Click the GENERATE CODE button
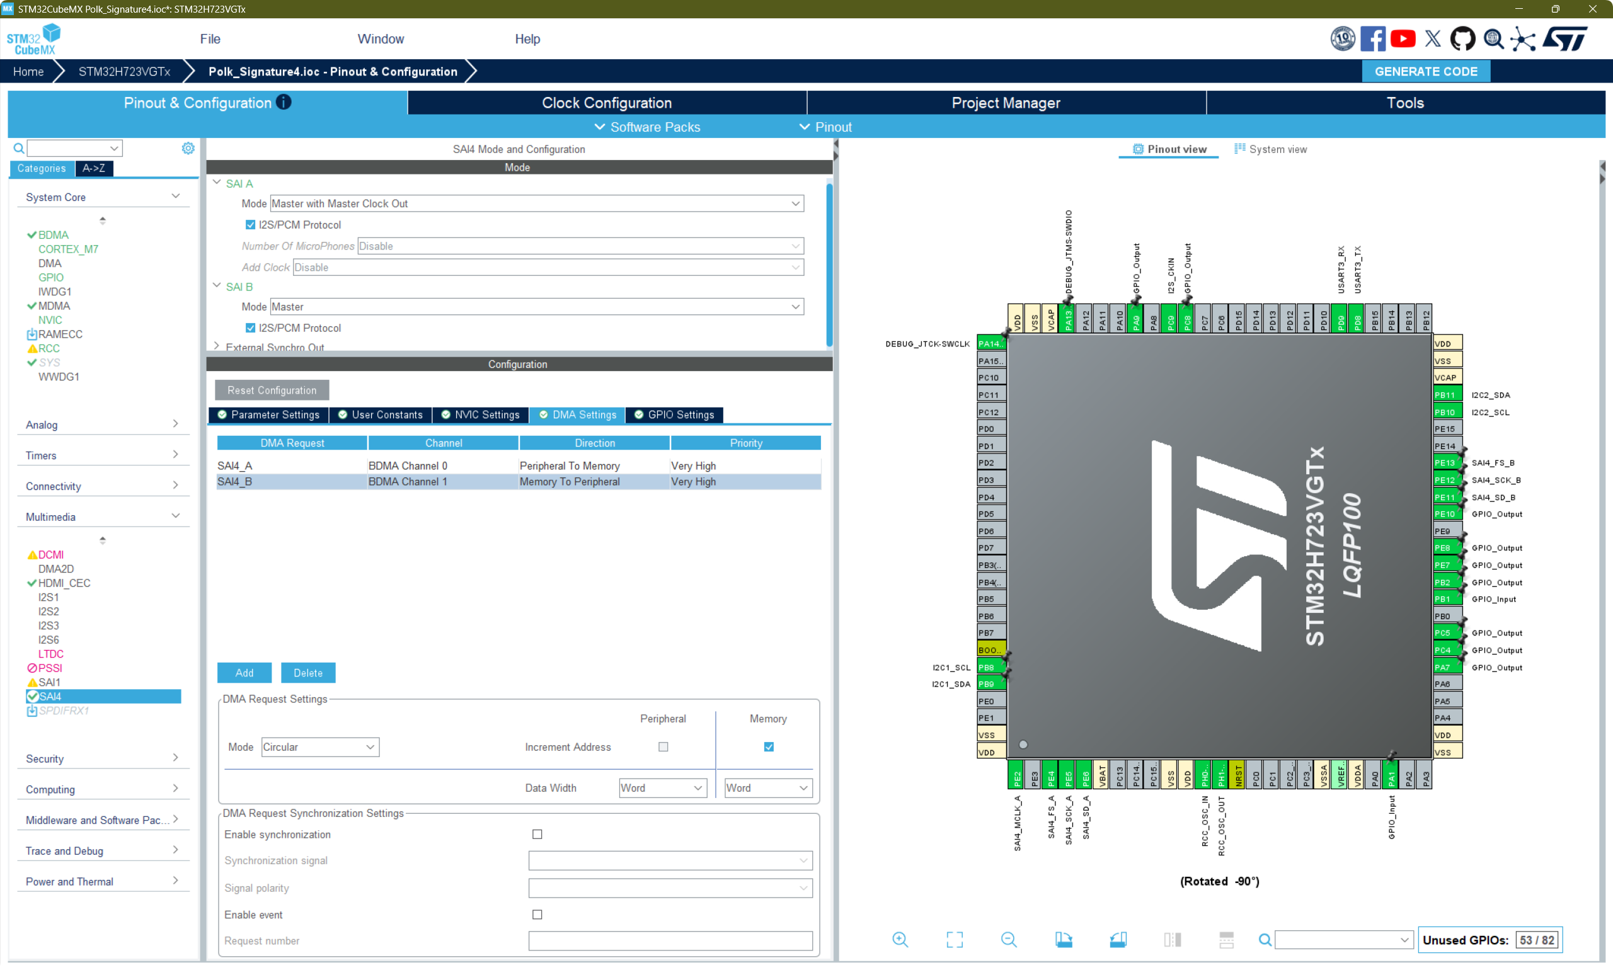 1425,71
